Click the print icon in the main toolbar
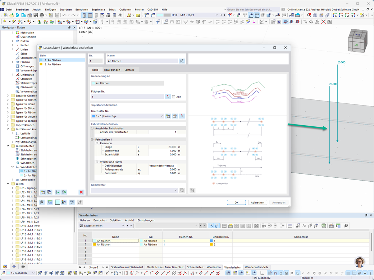 42,15
